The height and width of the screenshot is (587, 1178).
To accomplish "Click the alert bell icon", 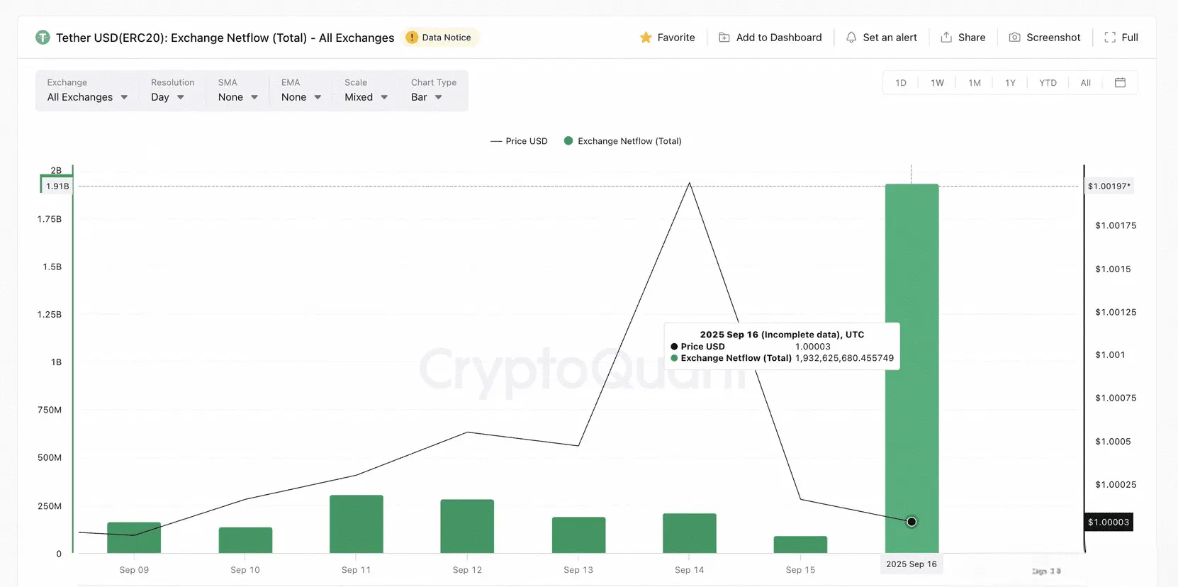I will pyautogui.click(x=851, y=38).
